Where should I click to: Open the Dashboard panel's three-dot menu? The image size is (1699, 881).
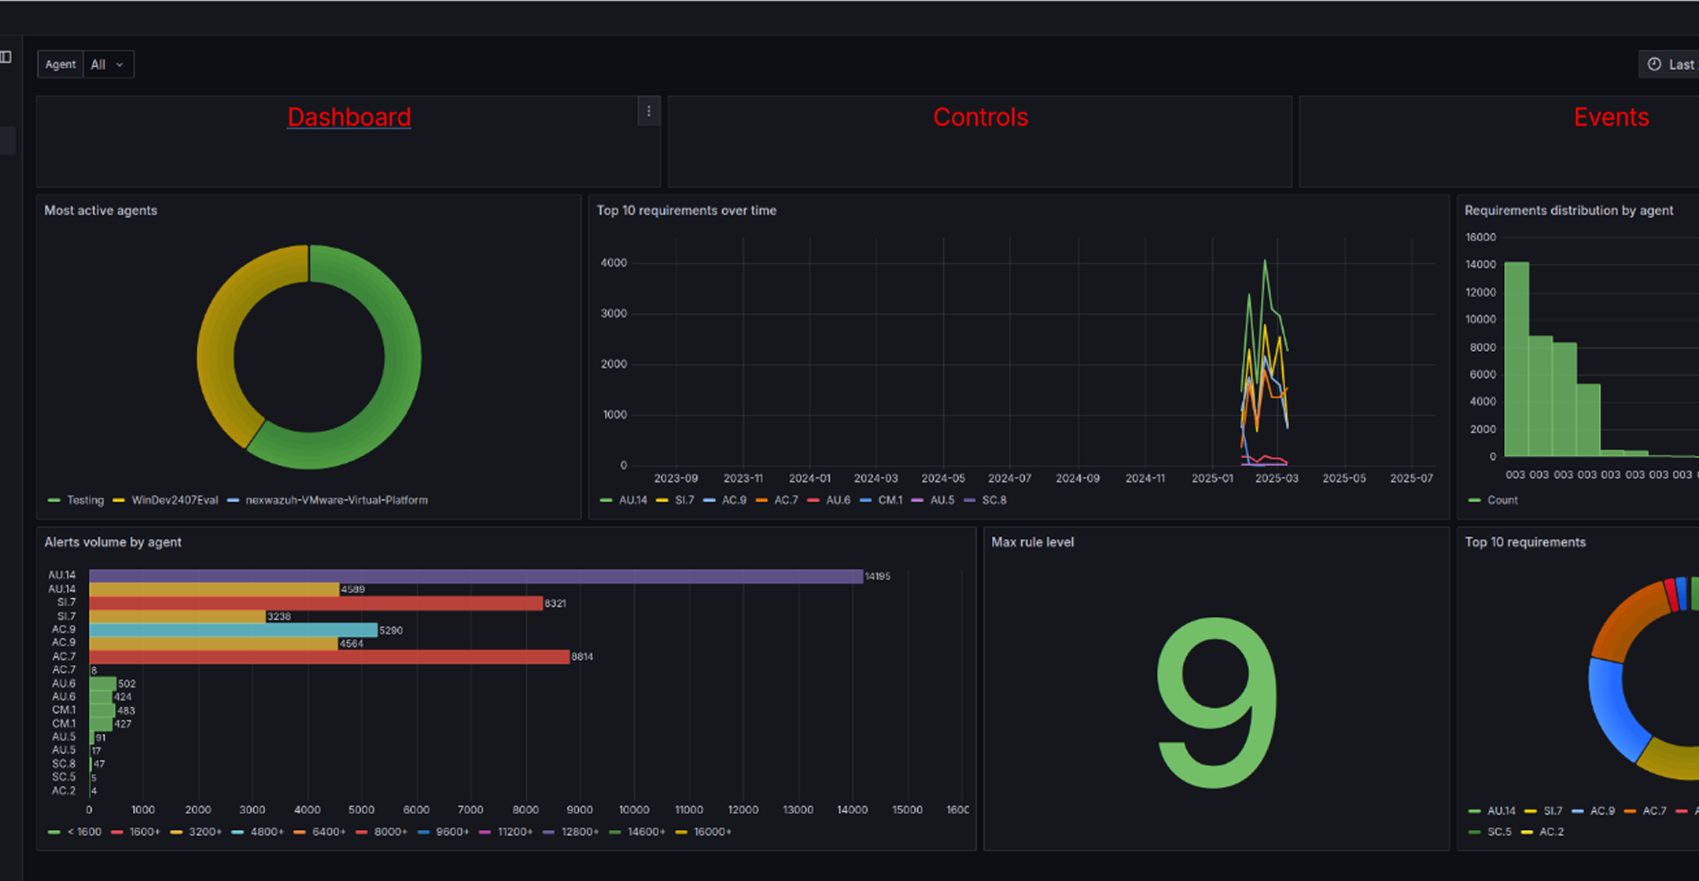(x=649, y=112)
